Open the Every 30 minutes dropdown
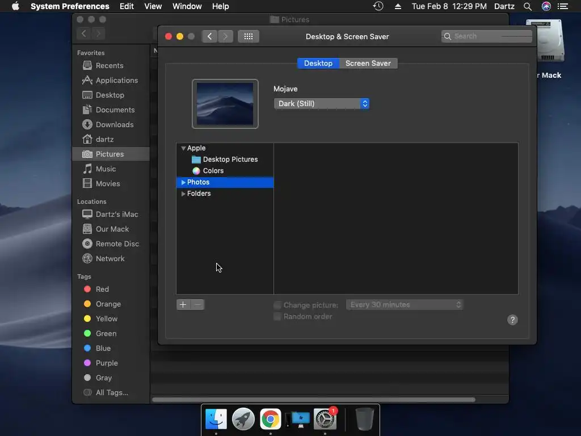Image resolution: width=581 pixels, height=436 pixels. [x=405, y=305]
